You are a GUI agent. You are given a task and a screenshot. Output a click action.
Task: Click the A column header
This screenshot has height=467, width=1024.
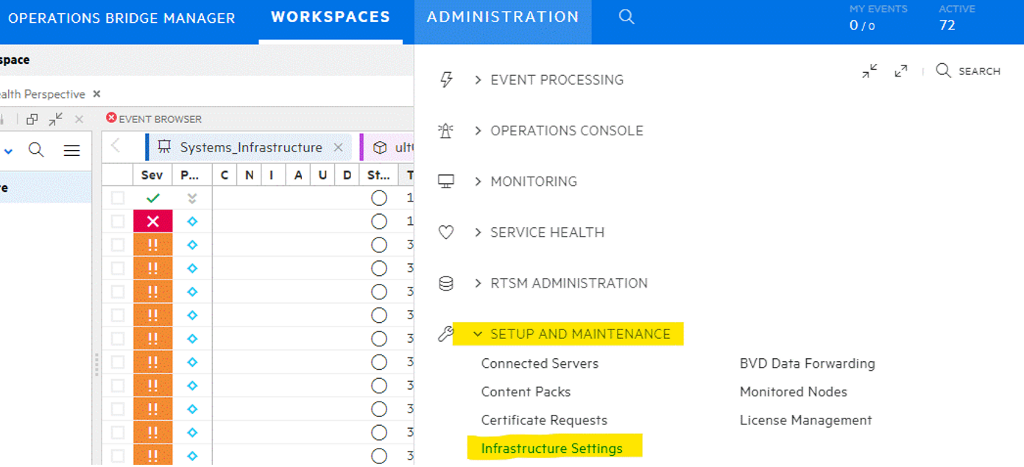(297, 175)
